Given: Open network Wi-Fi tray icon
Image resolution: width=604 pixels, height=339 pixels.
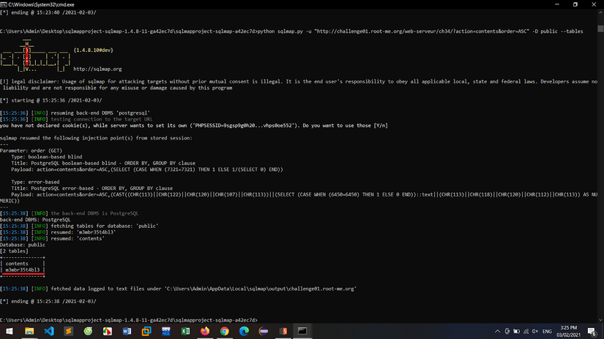Looking at the screenshot, I should coord(526,331).
